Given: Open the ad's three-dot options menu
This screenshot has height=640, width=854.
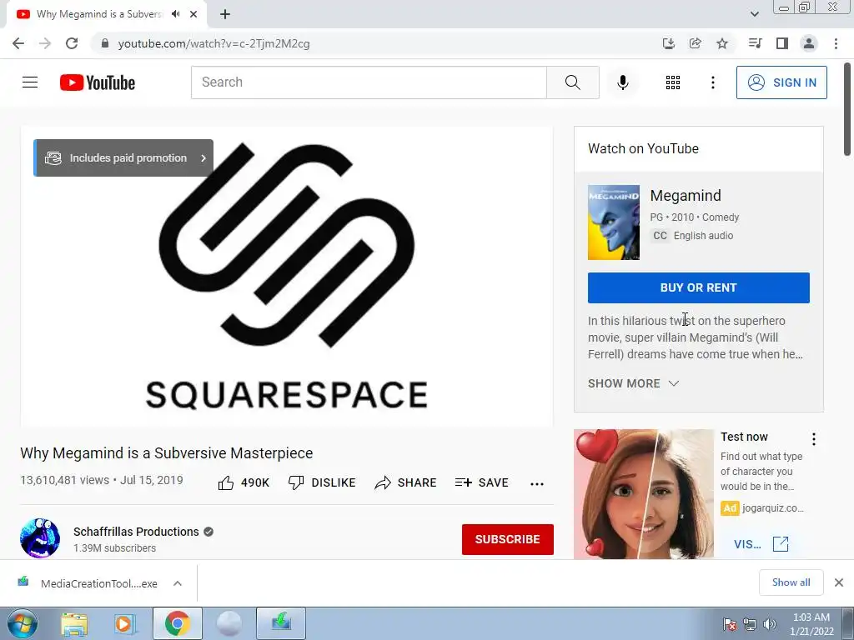Looking at the screenshot, I should click(814, 439).
